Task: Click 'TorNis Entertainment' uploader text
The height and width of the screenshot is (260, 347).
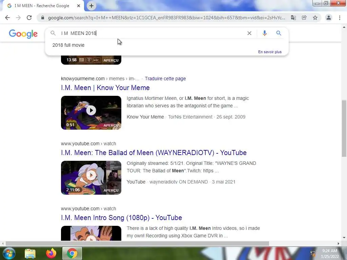Action: [190, 117]
